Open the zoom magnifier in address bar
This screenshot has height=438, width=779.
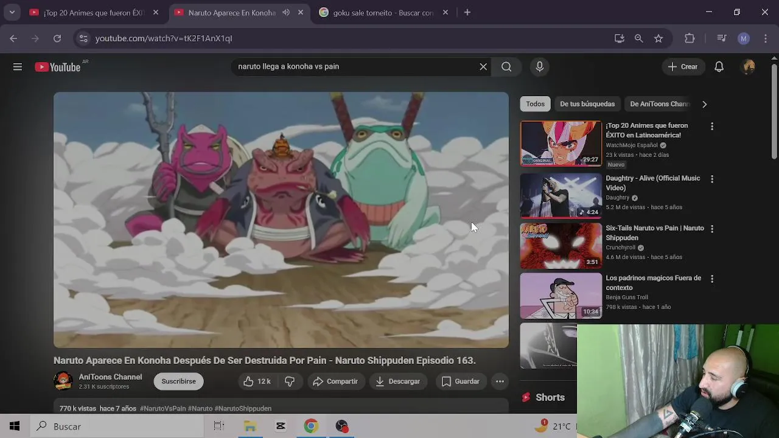(x=638, y=38)
